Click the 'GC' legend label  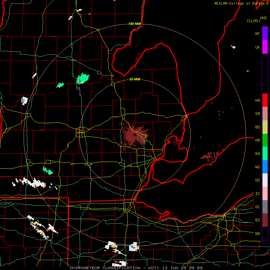[x=257, y=207]
